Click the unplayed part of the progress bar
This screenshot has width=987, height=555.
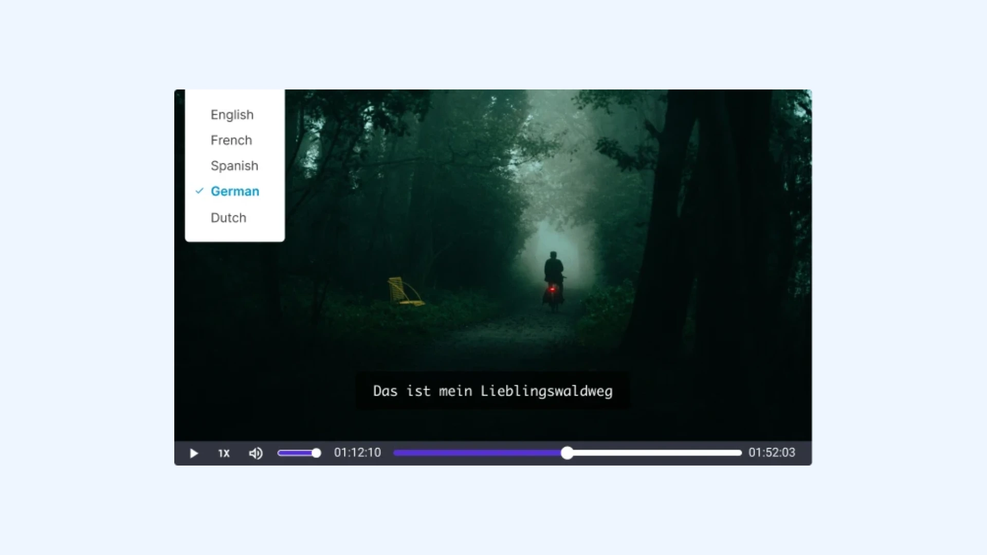(657, 453)
